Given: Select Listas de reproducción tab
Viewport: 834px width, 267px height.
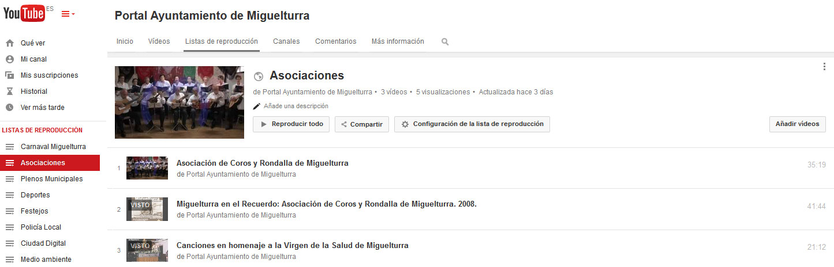Looking at the screenshot, I should (x=222, y=41).
